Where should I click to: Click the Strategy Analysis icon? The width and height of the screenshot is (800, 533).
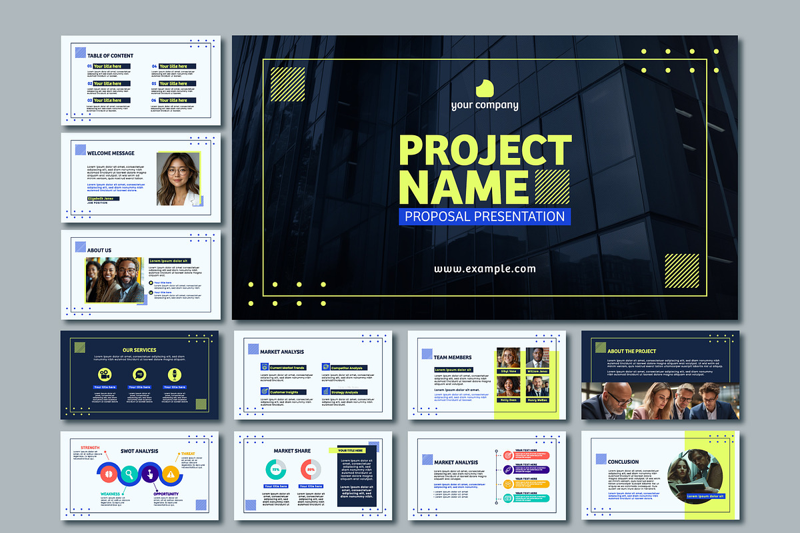[325, 392]
